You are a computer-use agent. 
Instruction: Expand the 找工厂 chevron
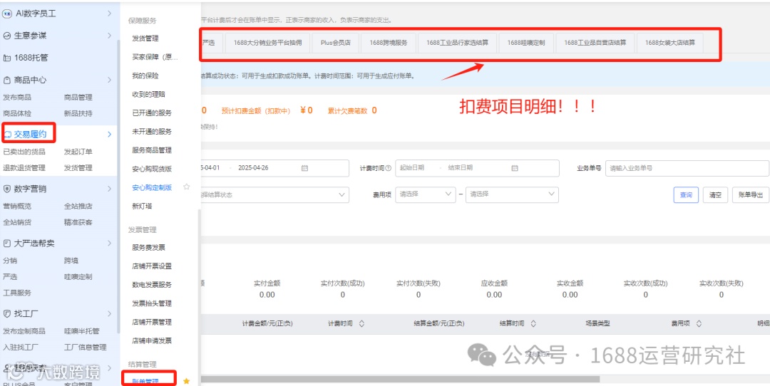tap(109, 313)
